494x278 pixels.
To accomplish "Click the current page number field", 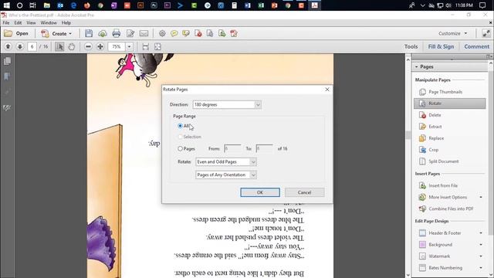I will 32,46.
